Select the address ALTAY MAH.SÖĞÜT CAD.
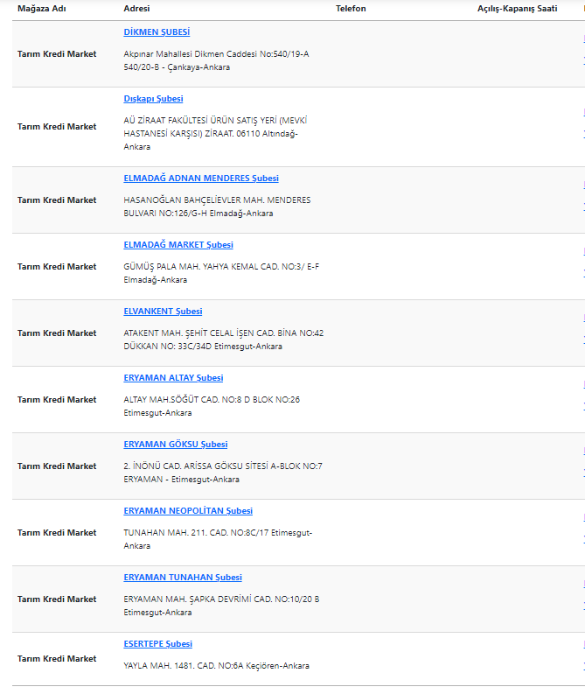This screenshot has height=687, width=585. (212, 406)
